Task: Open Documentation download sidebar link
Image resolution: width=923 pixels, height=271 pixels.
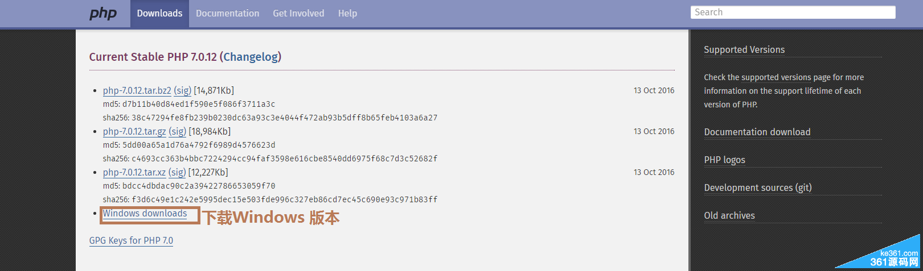Action: click(x=757, y=132)
